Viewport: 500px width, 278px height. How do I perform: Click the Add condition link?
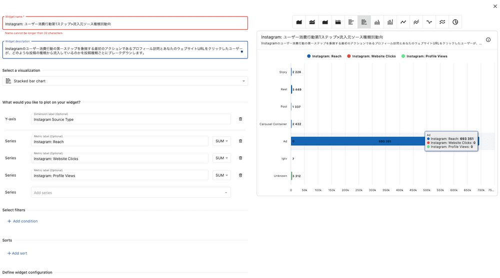(x=22, y=221)
